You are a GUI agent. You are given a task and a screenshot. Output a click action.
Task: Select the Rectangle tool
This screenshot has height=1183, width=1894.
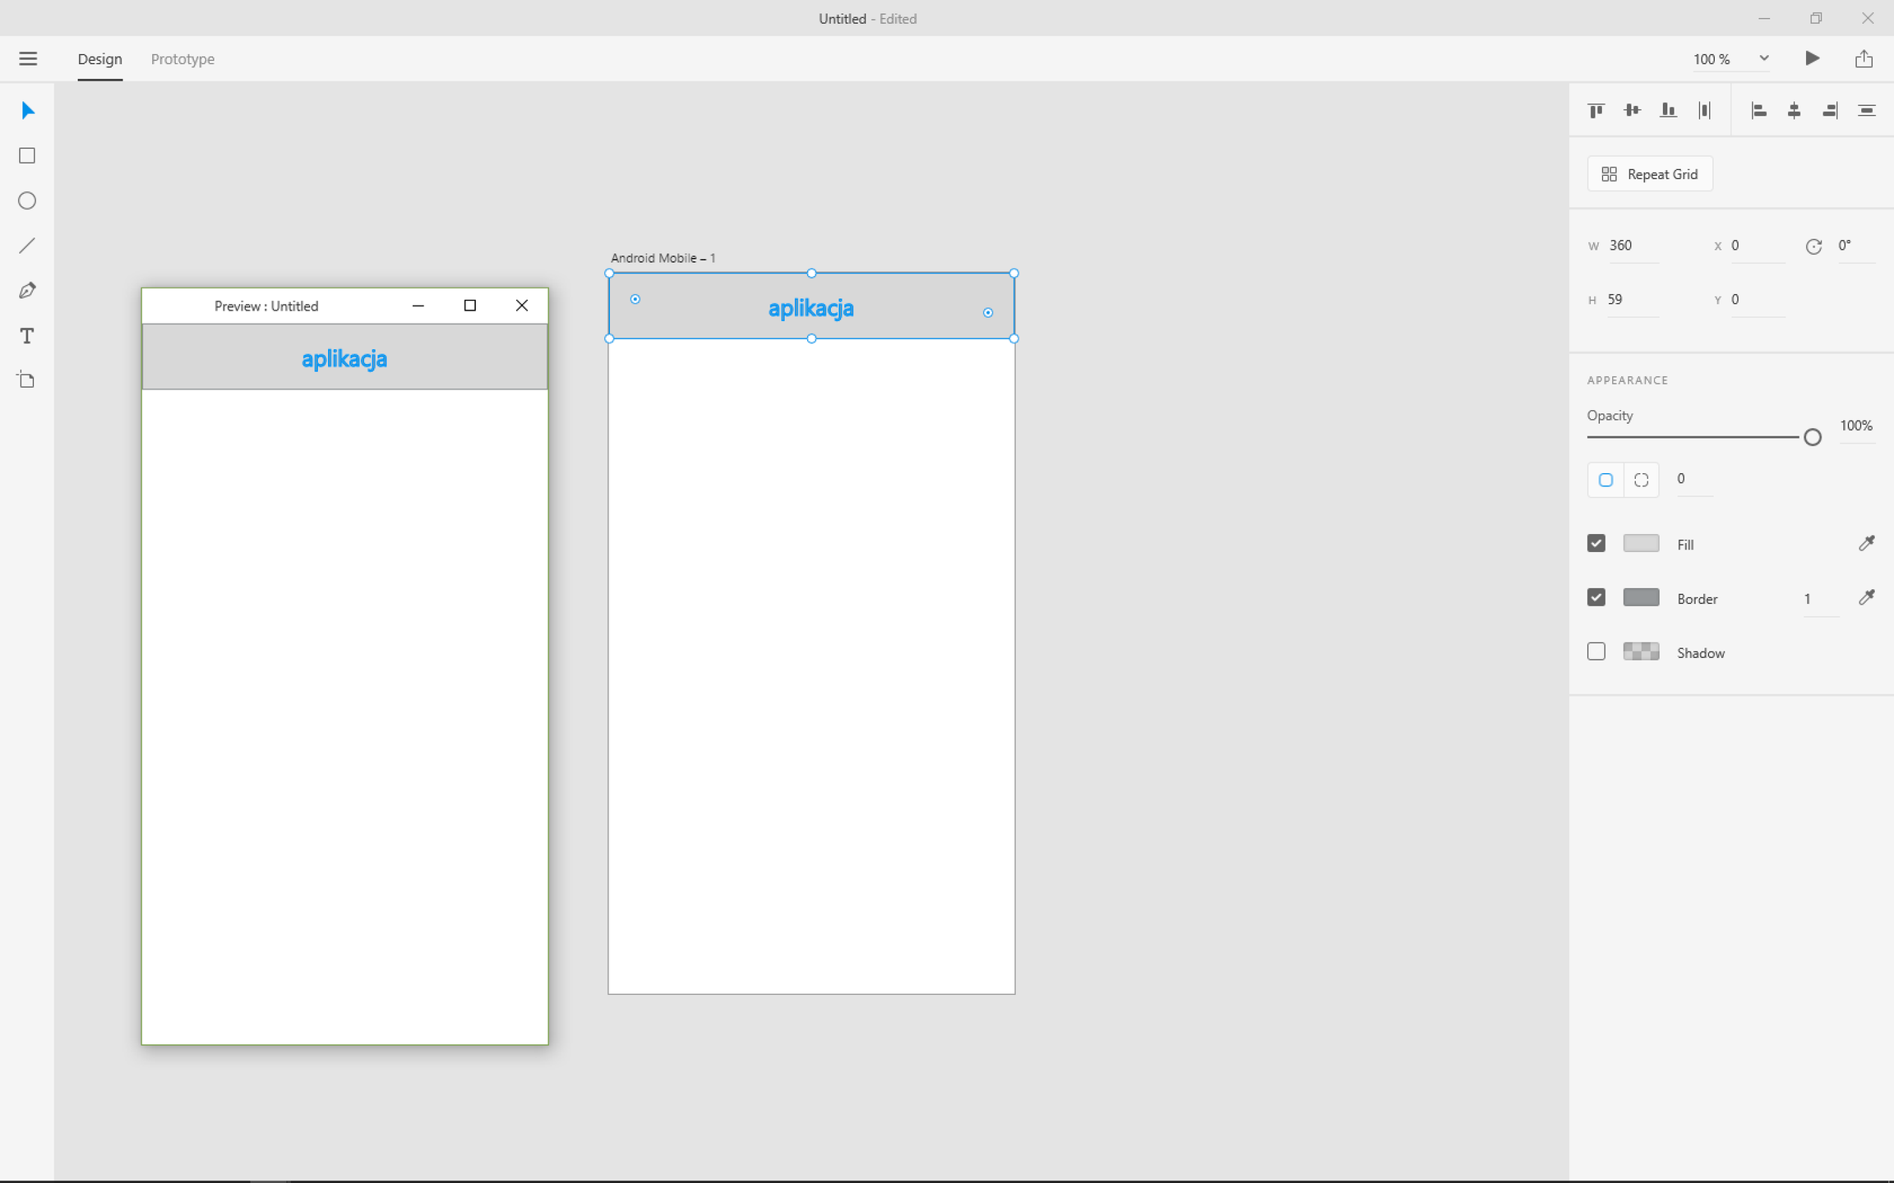tap(27, 156)
